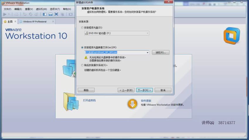Click the 取消 cancel button

(x=163, y=90)
